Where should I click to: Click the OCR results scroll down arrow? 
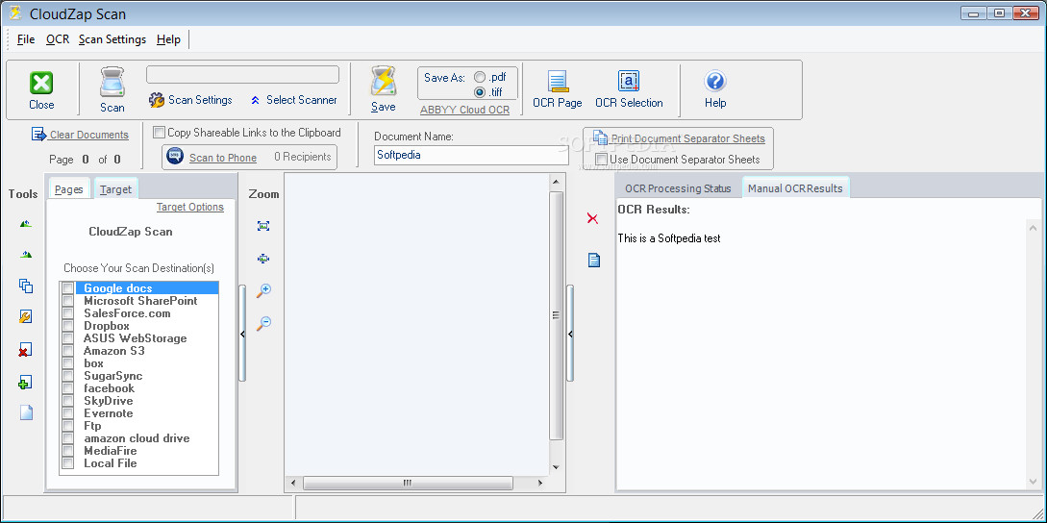tap(1033, 482)
